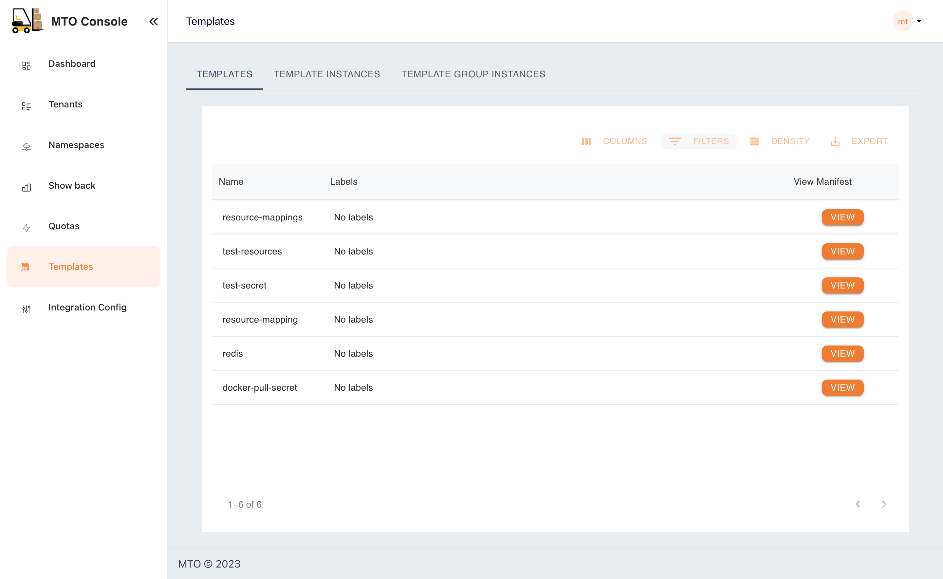Switch to Template Group Instances tab
This screenshot has height=579, width=943.
coord(473,74)
